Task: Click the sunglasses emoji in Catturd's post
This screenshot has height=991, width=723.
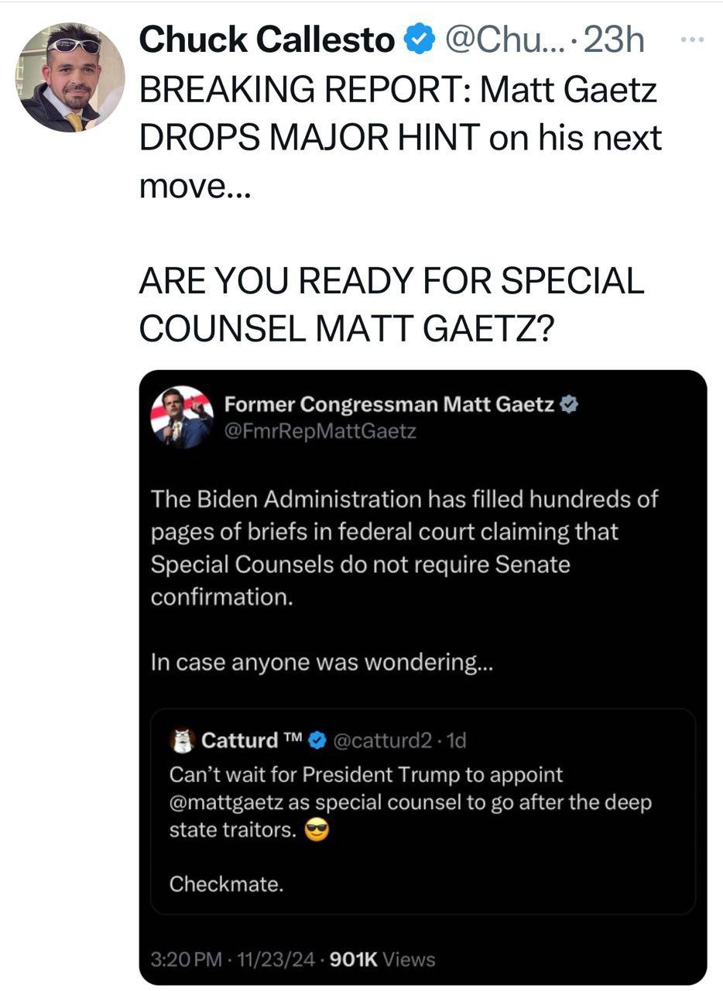Action: pyautogui.click(x=317, y=830)
